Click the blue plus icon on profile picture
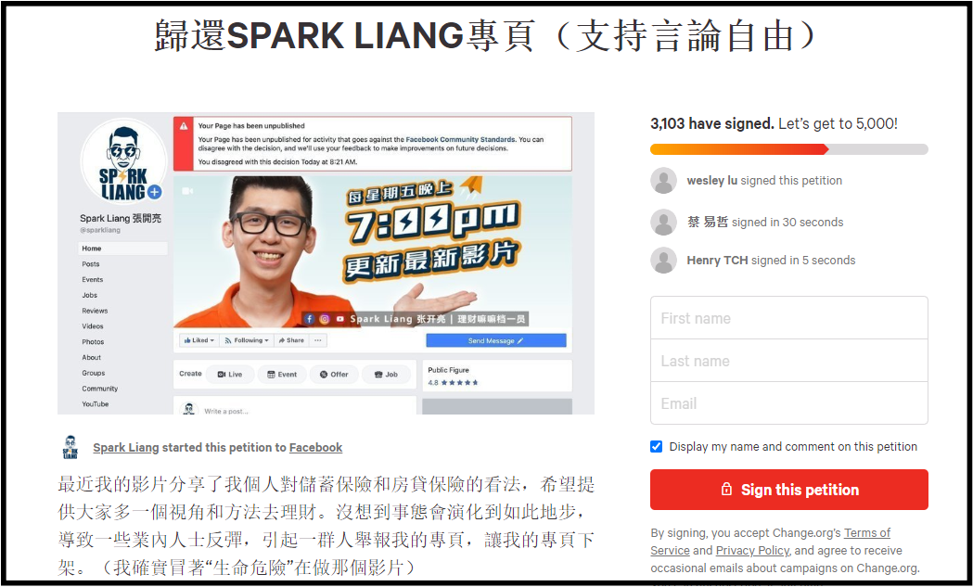 point(155,192)
